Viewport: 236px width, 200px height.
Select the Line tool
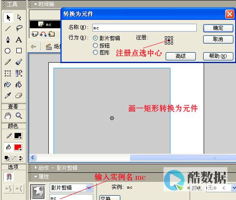coord(8,29)
